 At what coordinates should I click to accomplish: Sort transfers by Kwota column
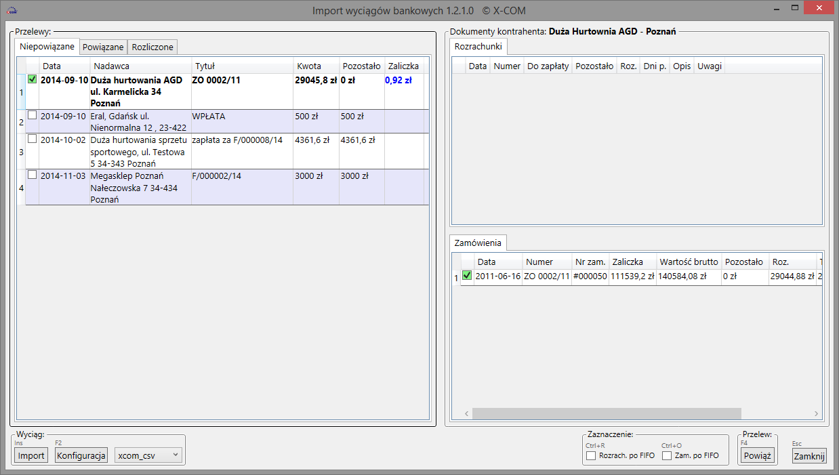point(316,66)
